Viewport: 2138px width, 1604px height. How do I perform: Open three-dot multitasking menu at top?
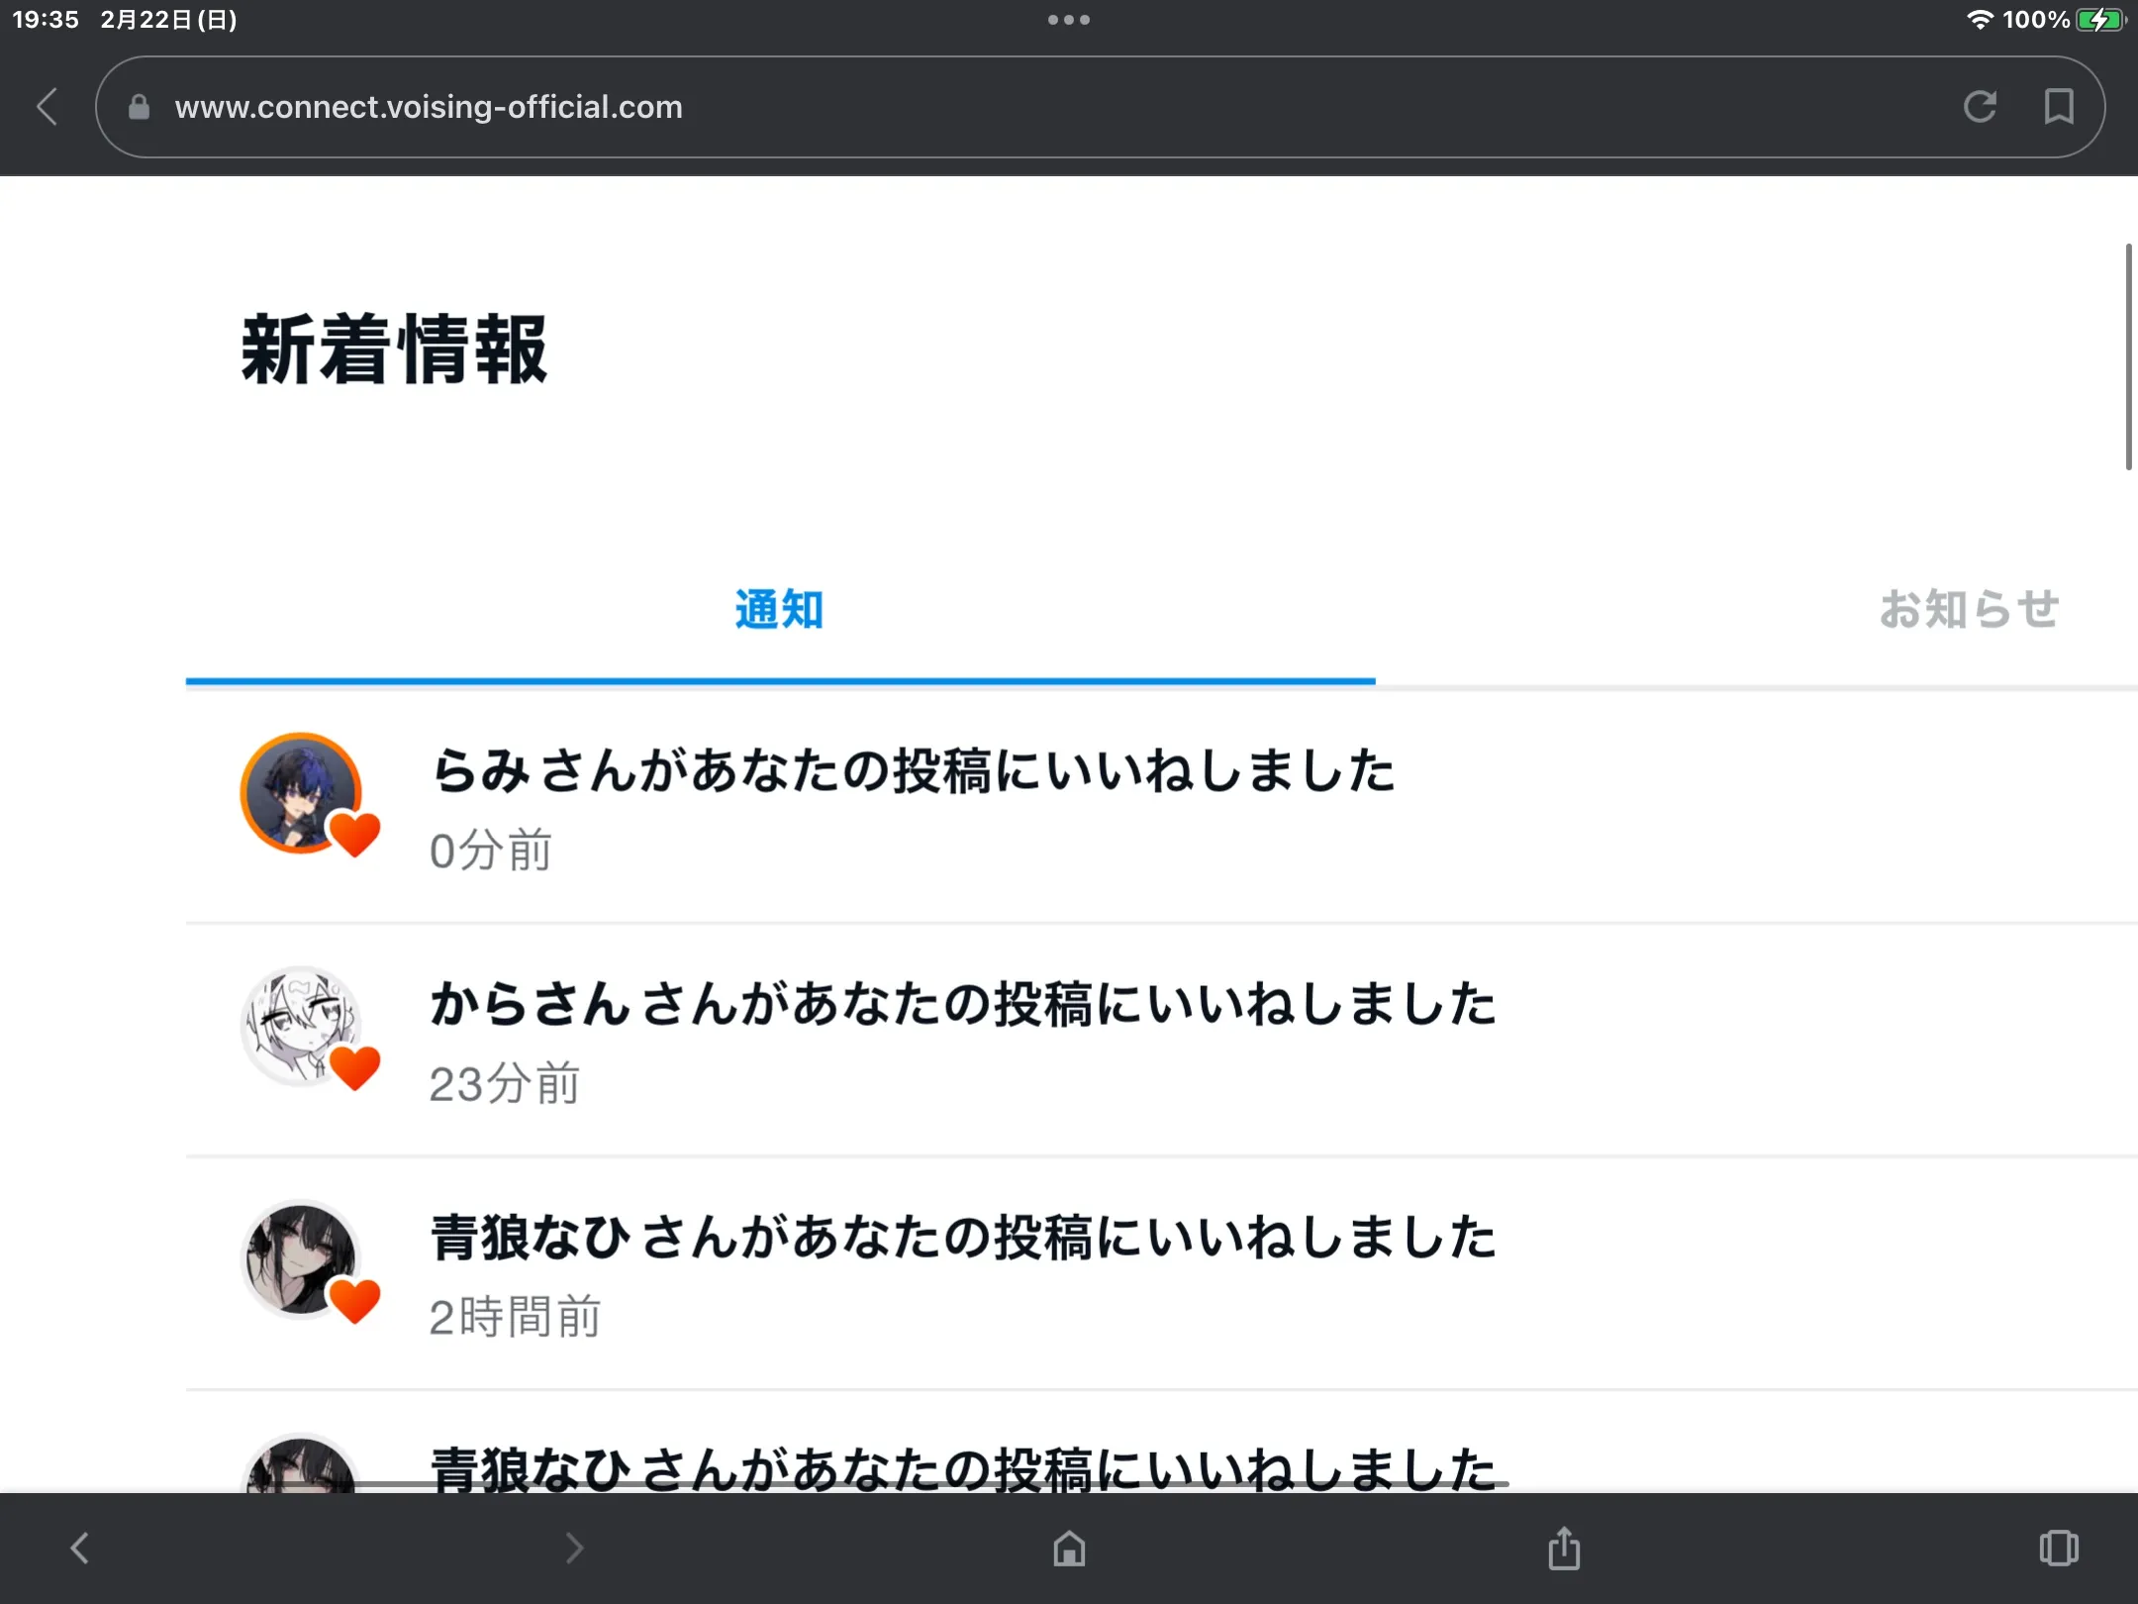[1069, 20]
